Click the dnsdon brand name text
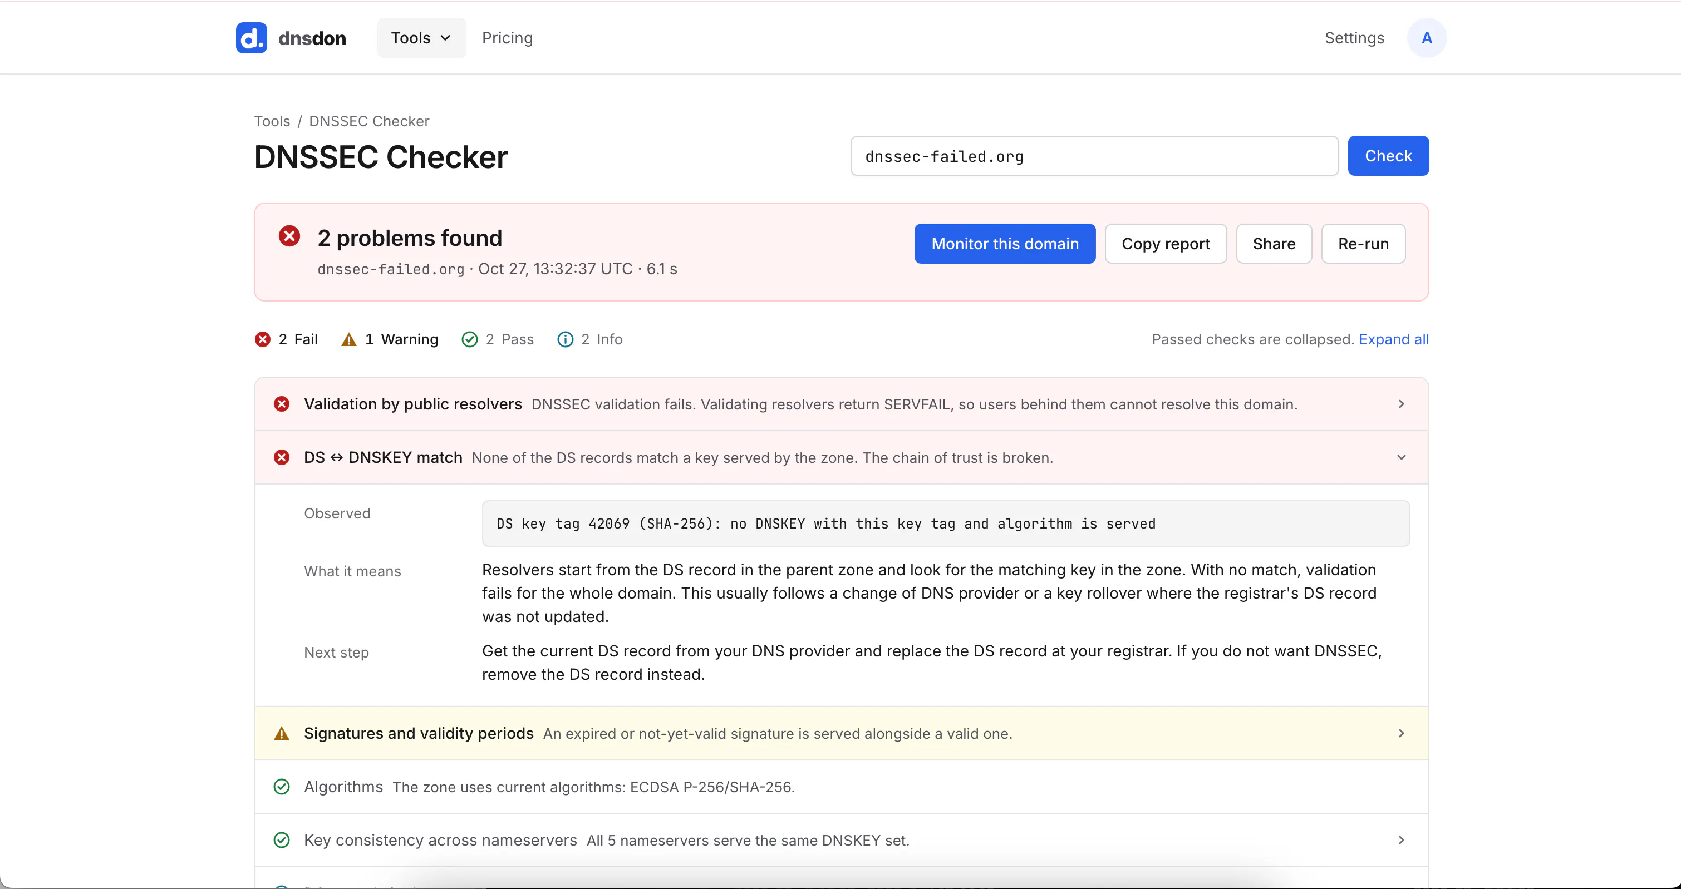This screenshot has height=889, width=1681. (x=312, y=38)
